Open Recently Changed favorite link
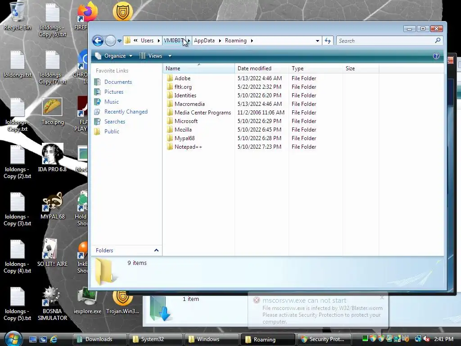 [x=126, y=112]
